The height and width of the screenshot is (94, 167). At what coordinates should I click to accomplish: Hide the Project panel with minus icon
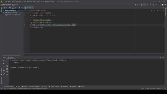pos(22,8)
